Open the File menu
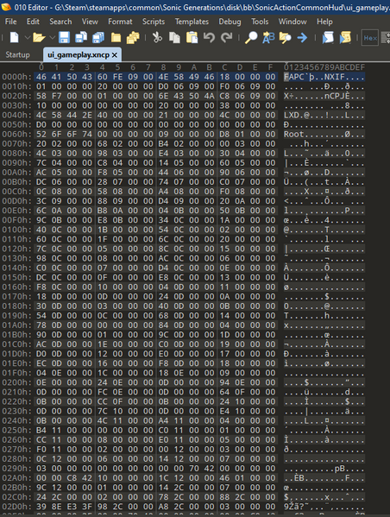Viewport: 390px width, 517px height. point(11,22)
